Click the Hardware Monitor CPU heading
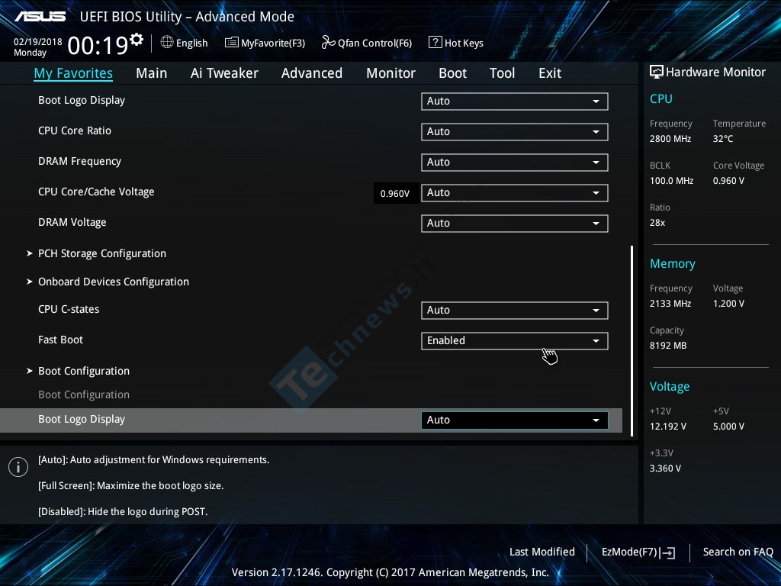Image resolution: width=781 pixels, height=586 pixels. pos(661,98)
